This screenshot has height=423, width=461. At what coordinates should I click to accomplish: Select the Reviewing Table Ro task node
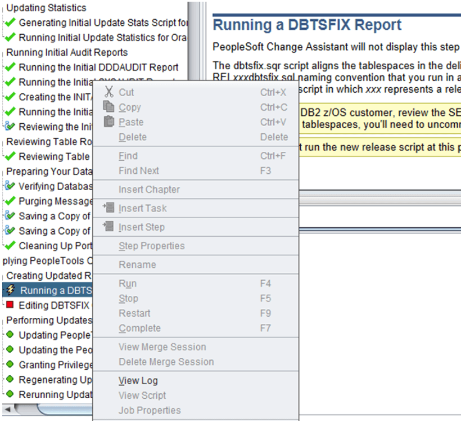pyautogui.click(x=49, y=142)
